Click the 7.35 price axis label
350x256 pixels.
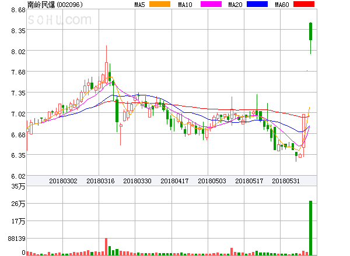(x=18, y=93)
